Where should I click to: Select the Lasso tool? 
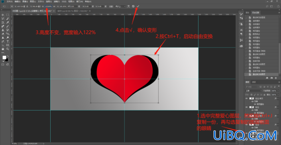click(3, 19)
